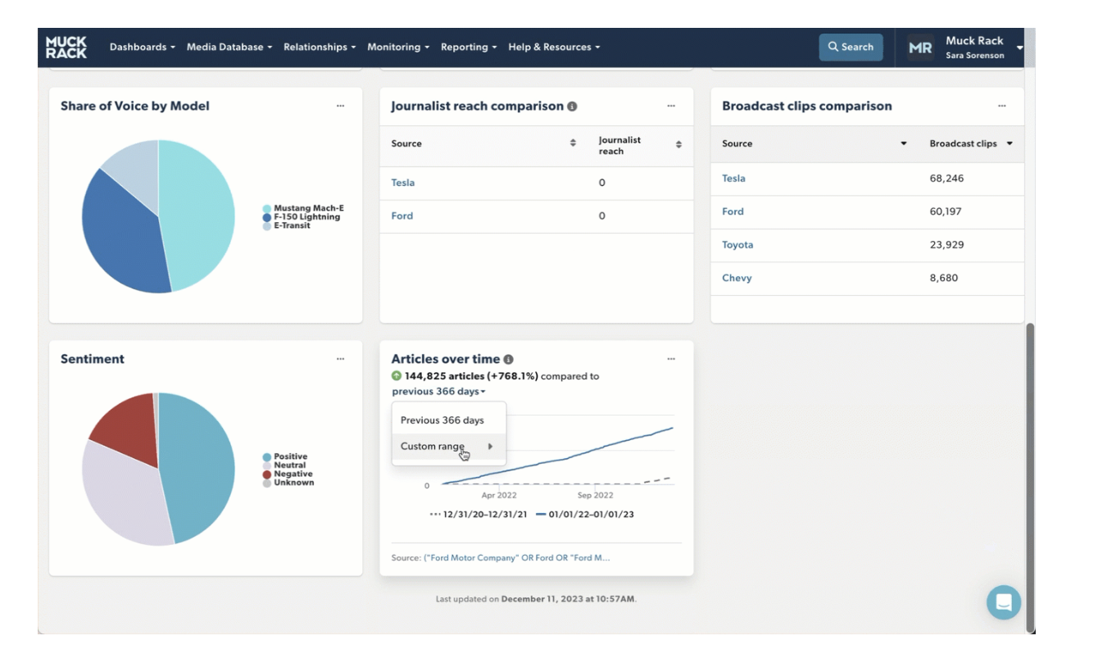Select Previous 366 days menu option
The width and height of the screenshot is (1098, 672).
[x=449, y=420]
